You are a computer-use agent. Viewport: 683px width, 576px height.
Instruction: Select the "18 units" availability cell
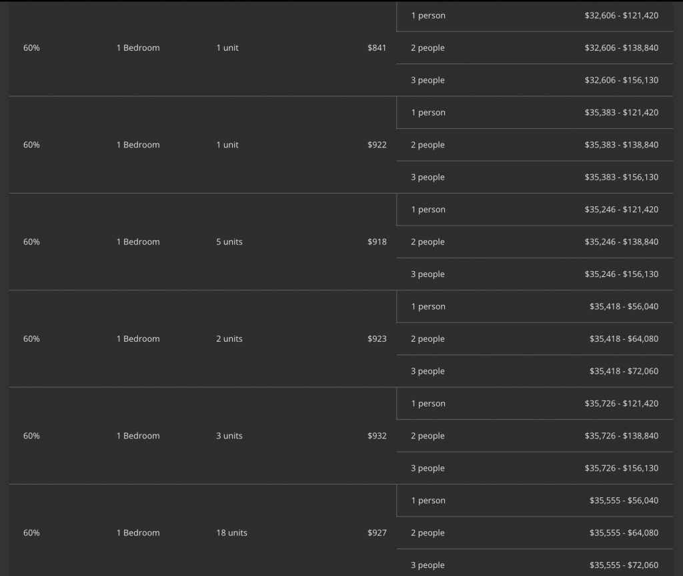click(231, 533)
